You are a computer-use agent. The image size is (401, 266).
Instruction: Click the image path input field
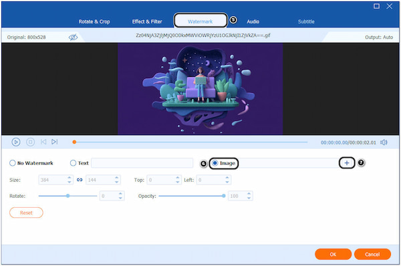289,163
